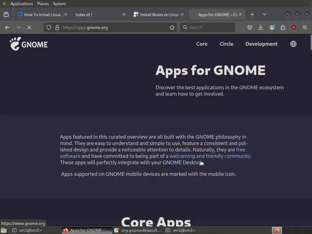
Task: Switch to org.gnome.Boxes.fl... editor taskbar item
Action: [x=138, y=230]
